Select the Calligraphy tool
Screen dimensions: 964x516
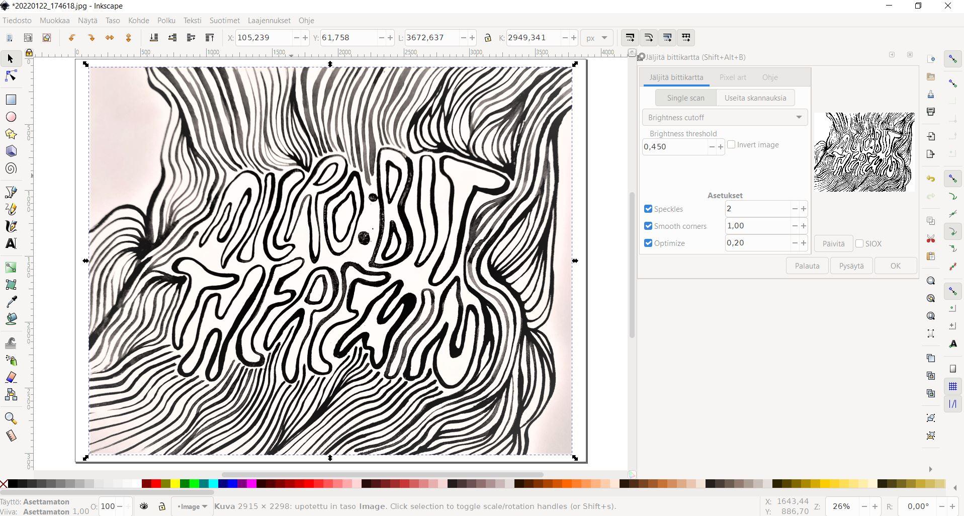[x=11, y=226]
